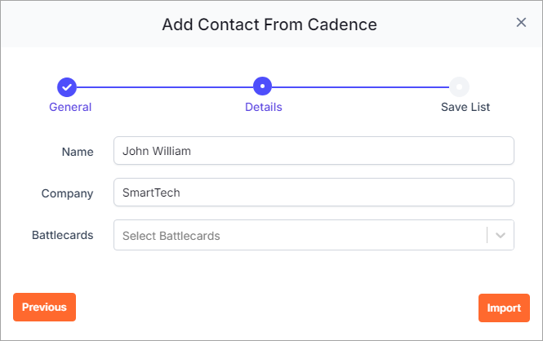The height and width of the screenshot is (341, 543).
Task: Click the progress line between General and Details
Action: (x=165, y=87)
